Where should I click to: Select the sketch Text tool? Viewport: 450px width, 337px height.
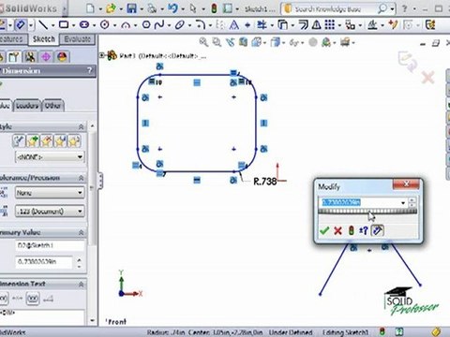click(234, 24)
